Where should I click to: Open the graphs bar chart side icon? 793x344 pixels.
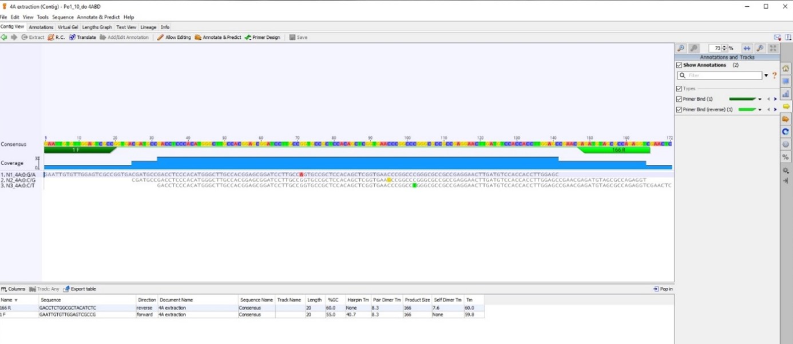click(786, 94)
